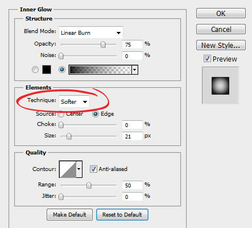The image size is (252, 228).
Task: Select the gradient radio button
Action: pyautogui.click(x=62, y=70)
